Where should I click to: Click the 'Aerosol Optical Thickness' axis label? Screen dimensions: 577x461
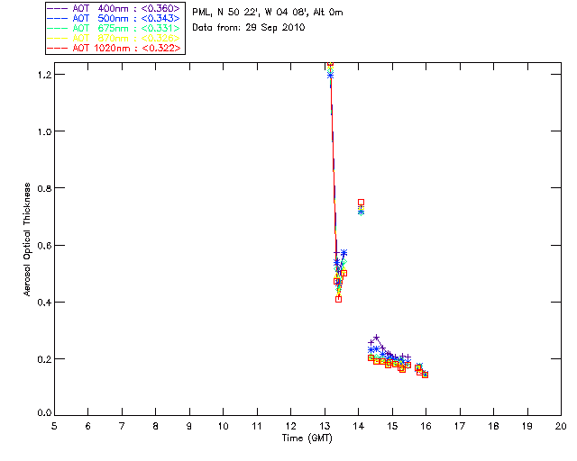[26, 240]
